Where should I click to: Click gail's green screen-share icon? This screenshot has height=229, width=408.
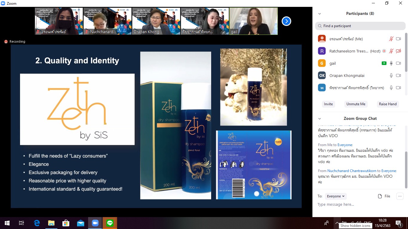pyautogui.click(x=384, y=63)
